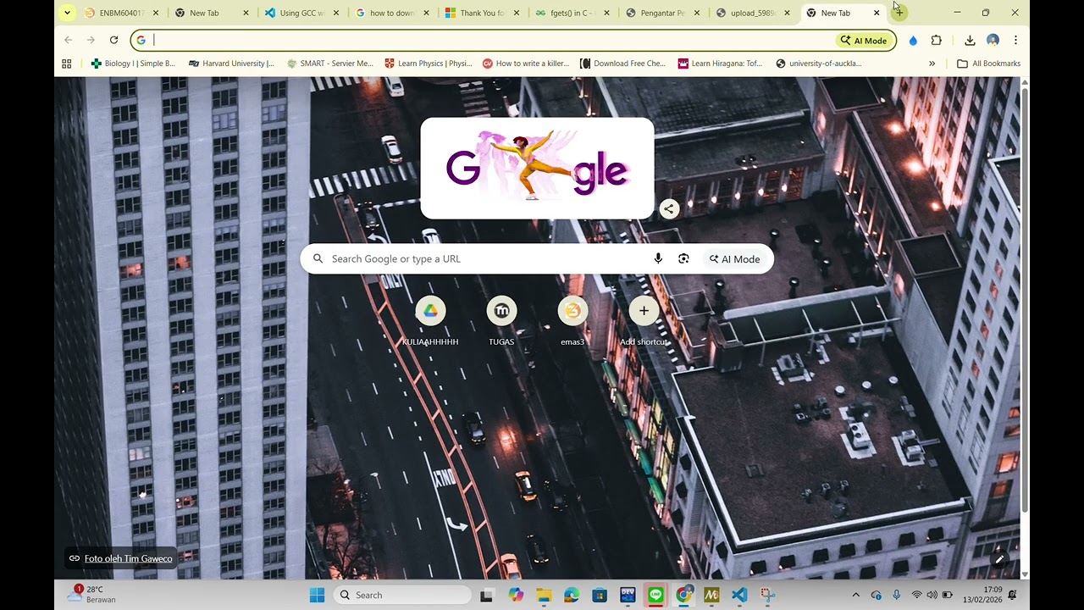
Task: Open the Extensions puzzle icon
Action: point(936,40)
